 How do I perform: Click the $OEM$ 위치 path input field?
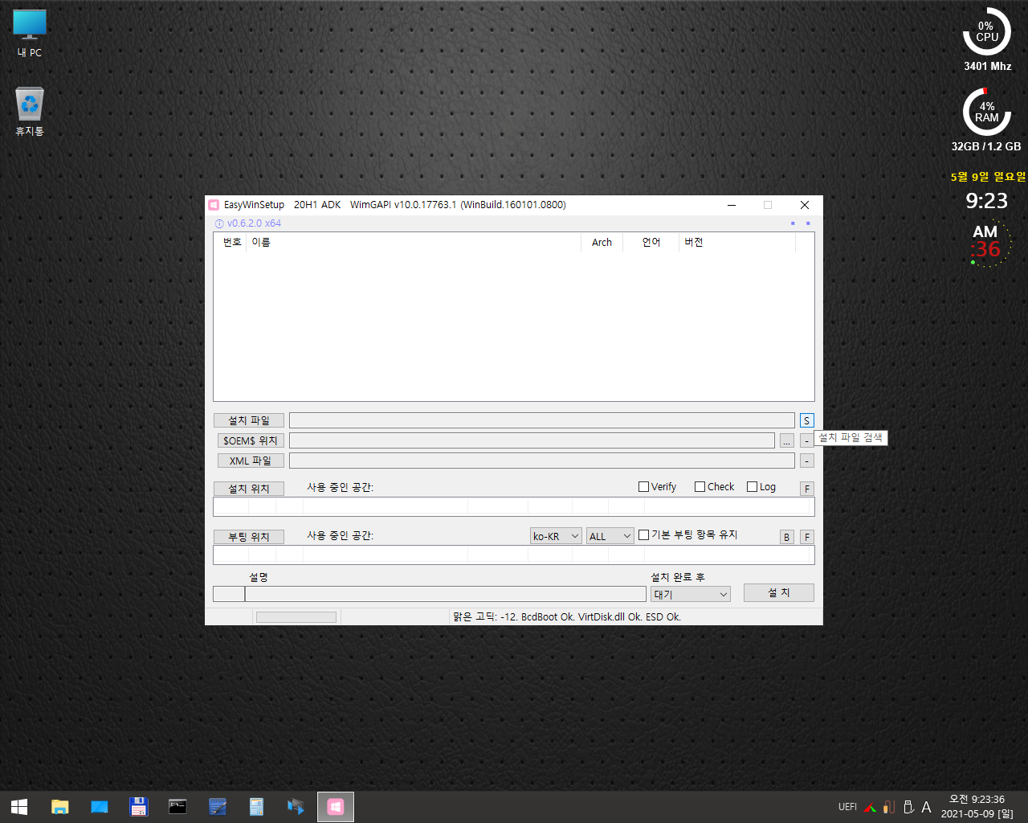532,440
